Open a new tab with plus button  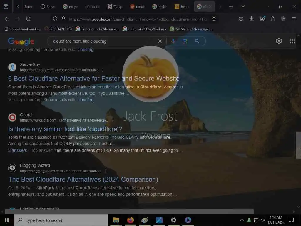click(231, 7)
